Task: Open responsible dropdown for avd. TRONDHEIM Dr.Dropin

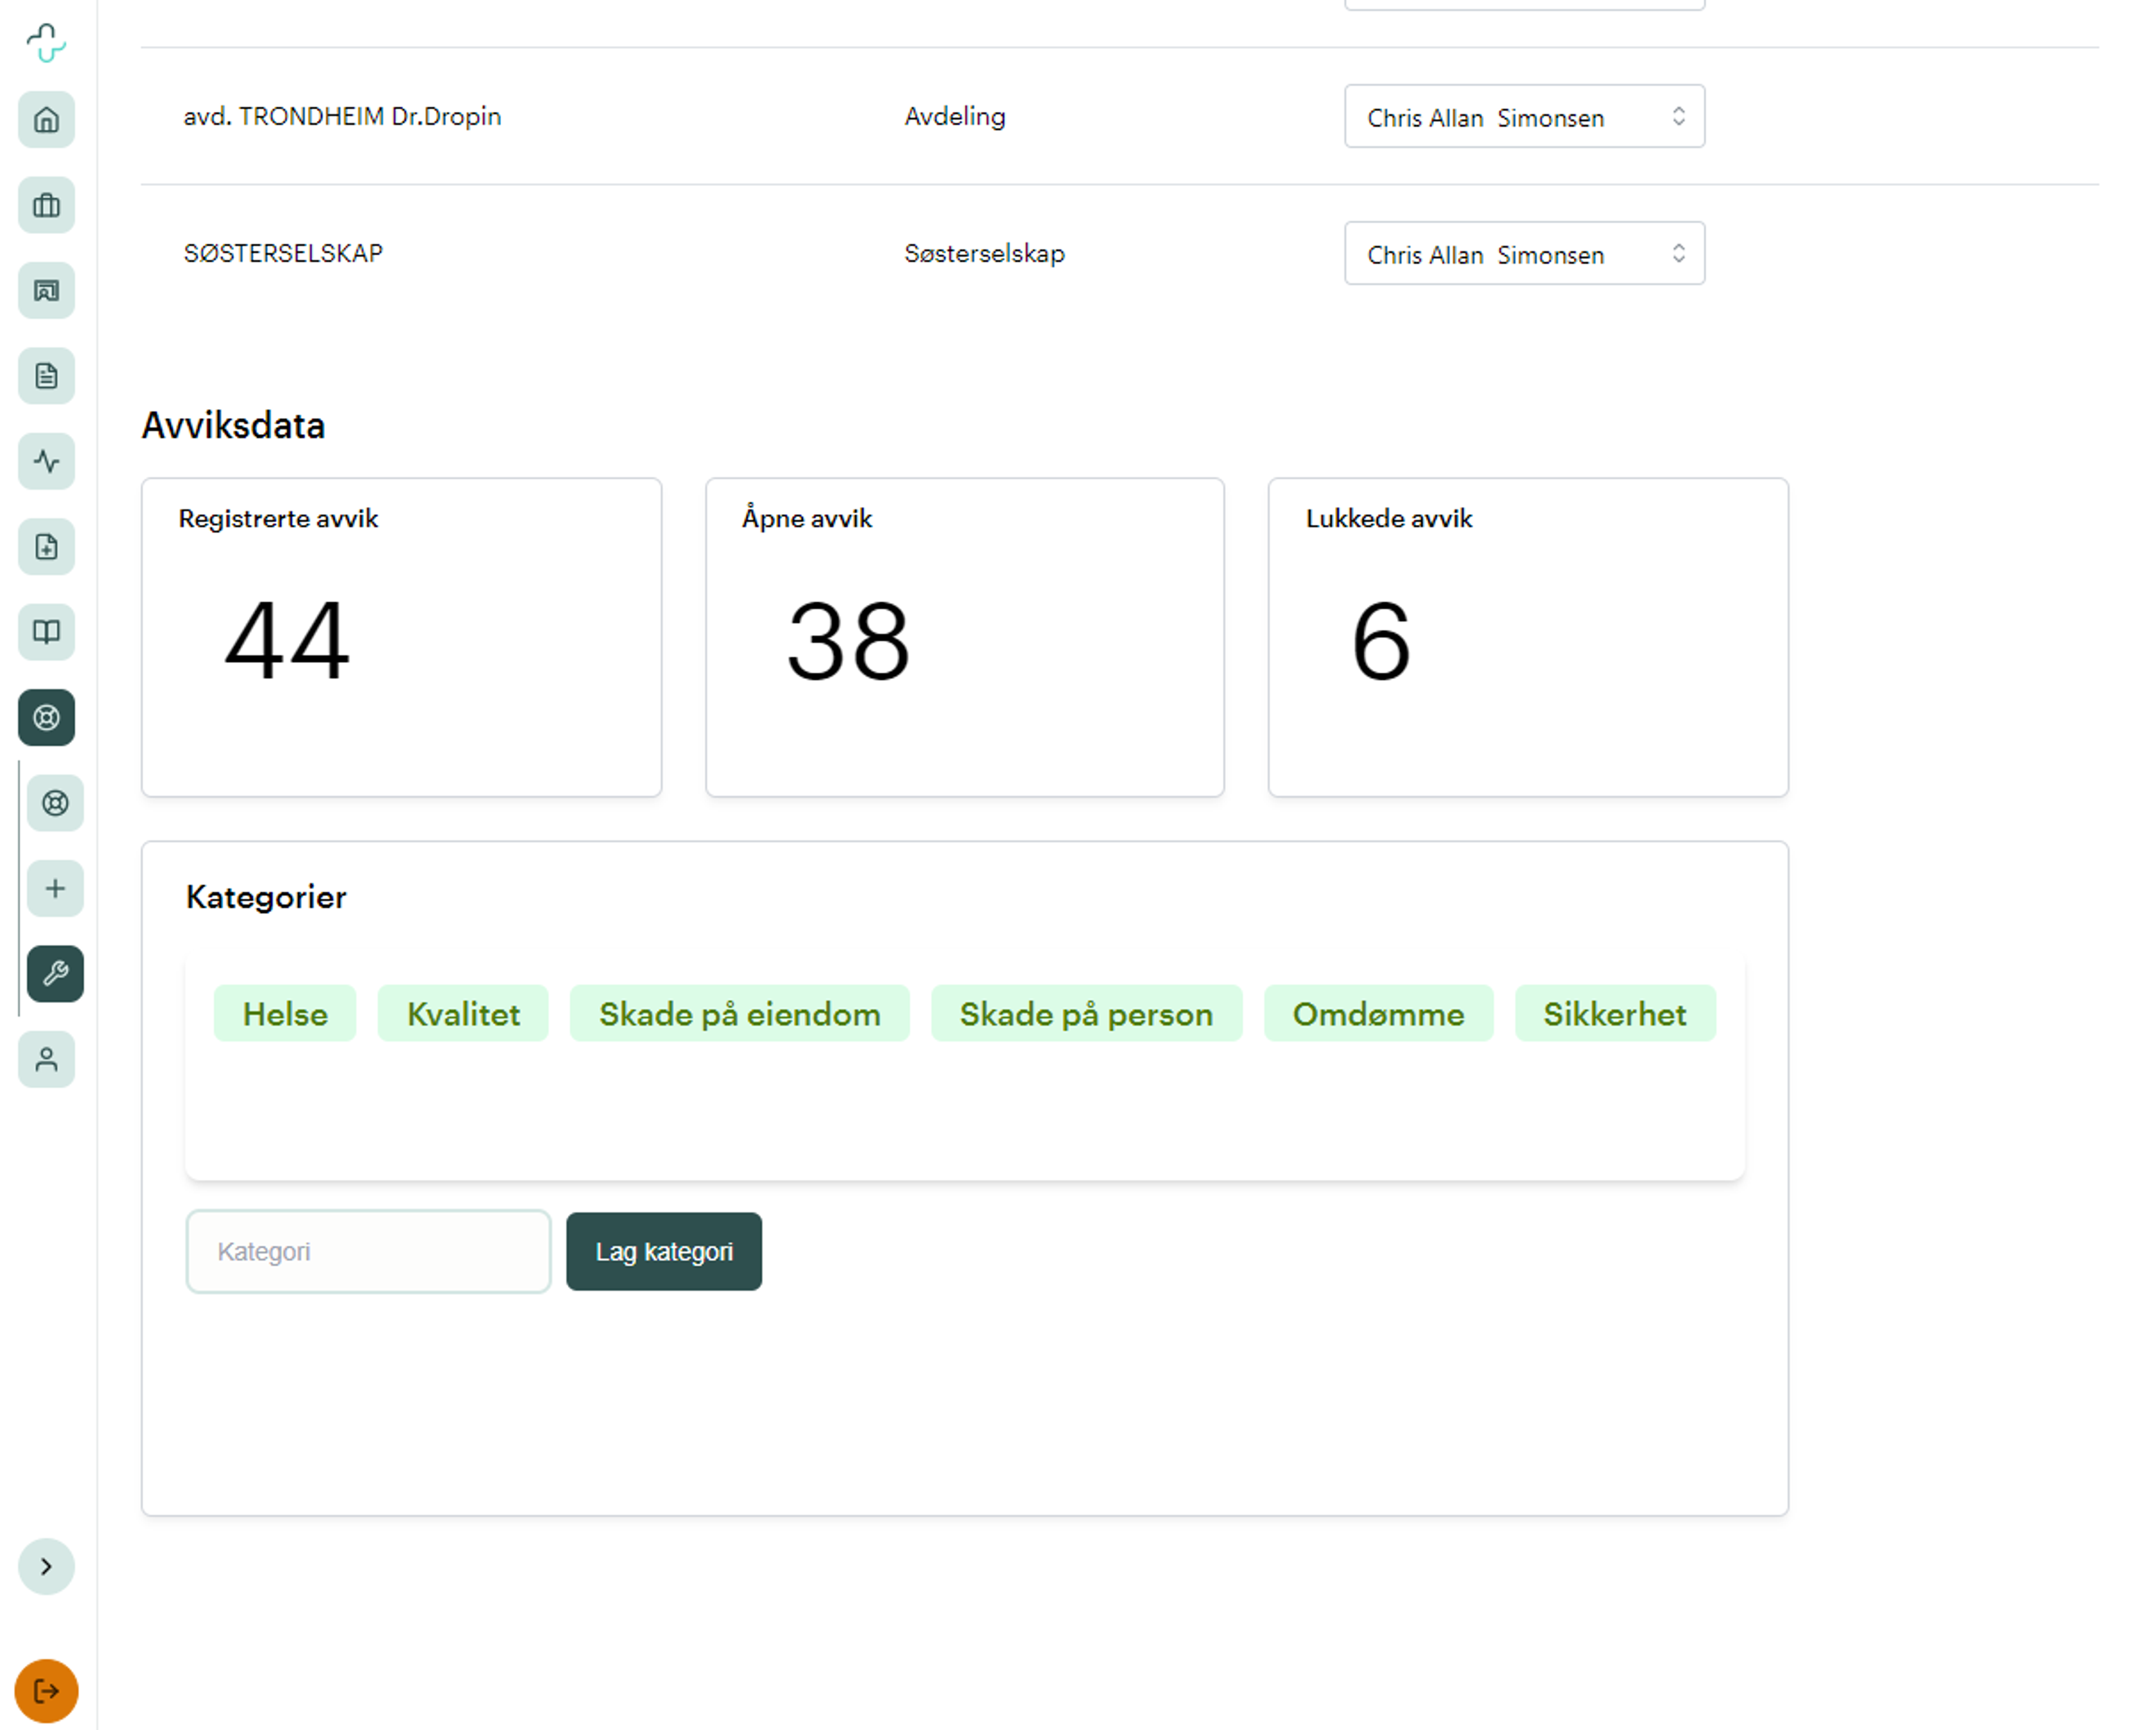Action: (1524, 116)
